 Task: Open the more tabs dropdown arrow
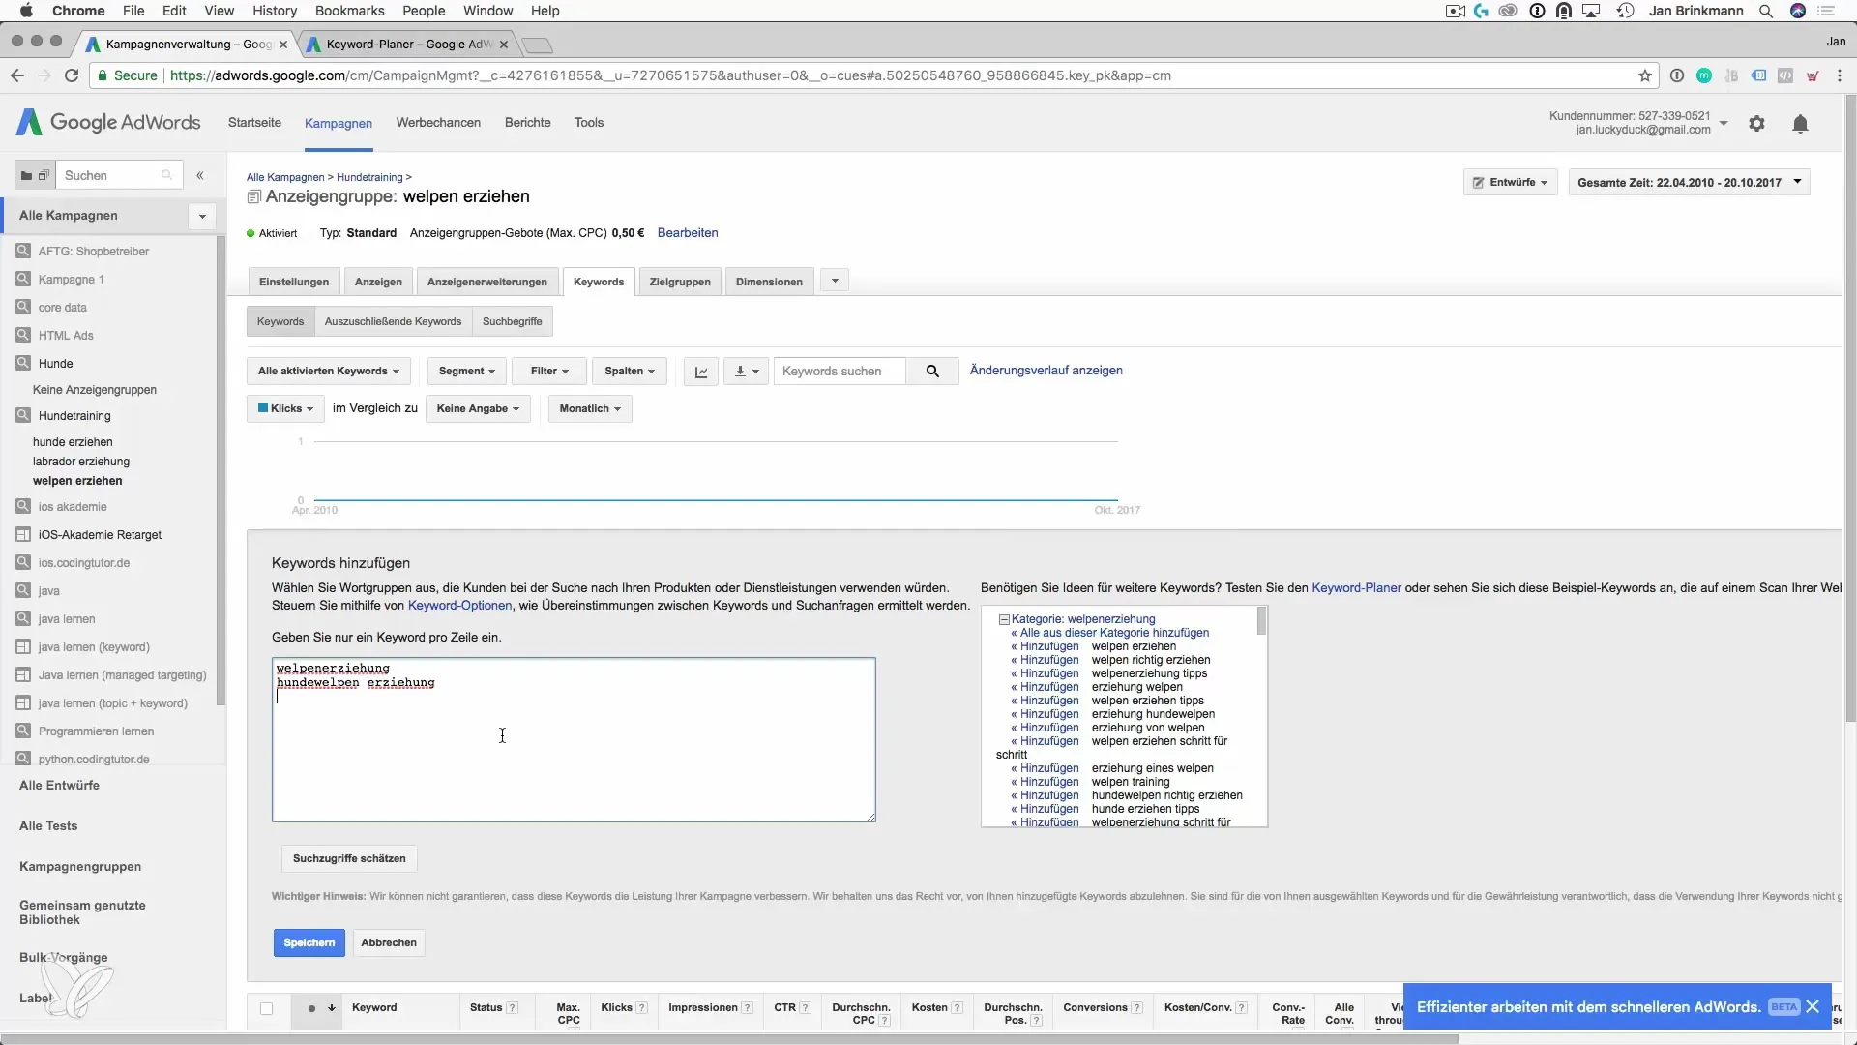coord(835,282)
